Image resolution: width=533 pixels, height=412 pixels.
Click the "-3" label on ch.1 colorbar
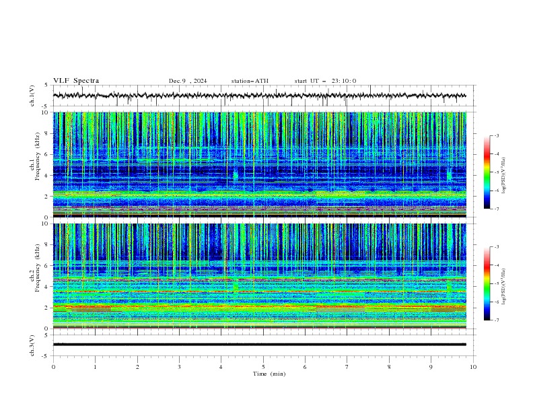pyautogui.click(x=497, y=135)
